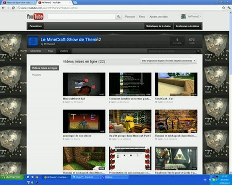This screenshot has width=232, height=185.
Task: Open the Skype taskbar item
Action: [x=85, y=177]
